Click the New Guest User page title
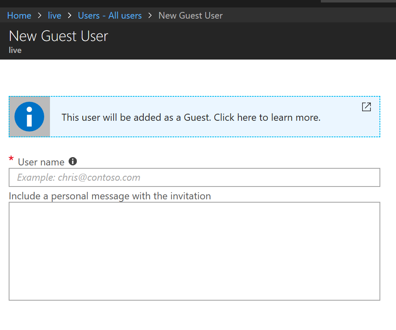Screen dimensions: 396x330 [x=58, y=36]
